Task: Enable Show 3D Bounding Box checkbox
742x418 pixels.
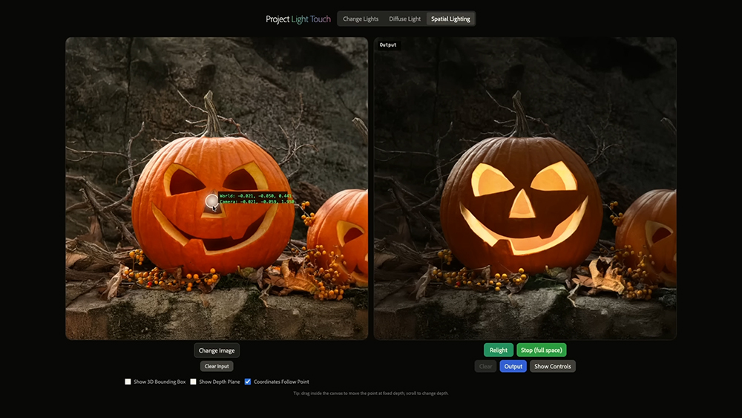Action: [x=128, y=382]
